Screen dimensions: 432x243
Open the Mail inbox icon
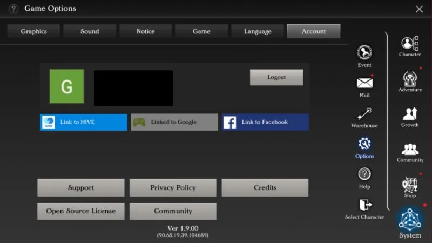(x=364, y=83)
